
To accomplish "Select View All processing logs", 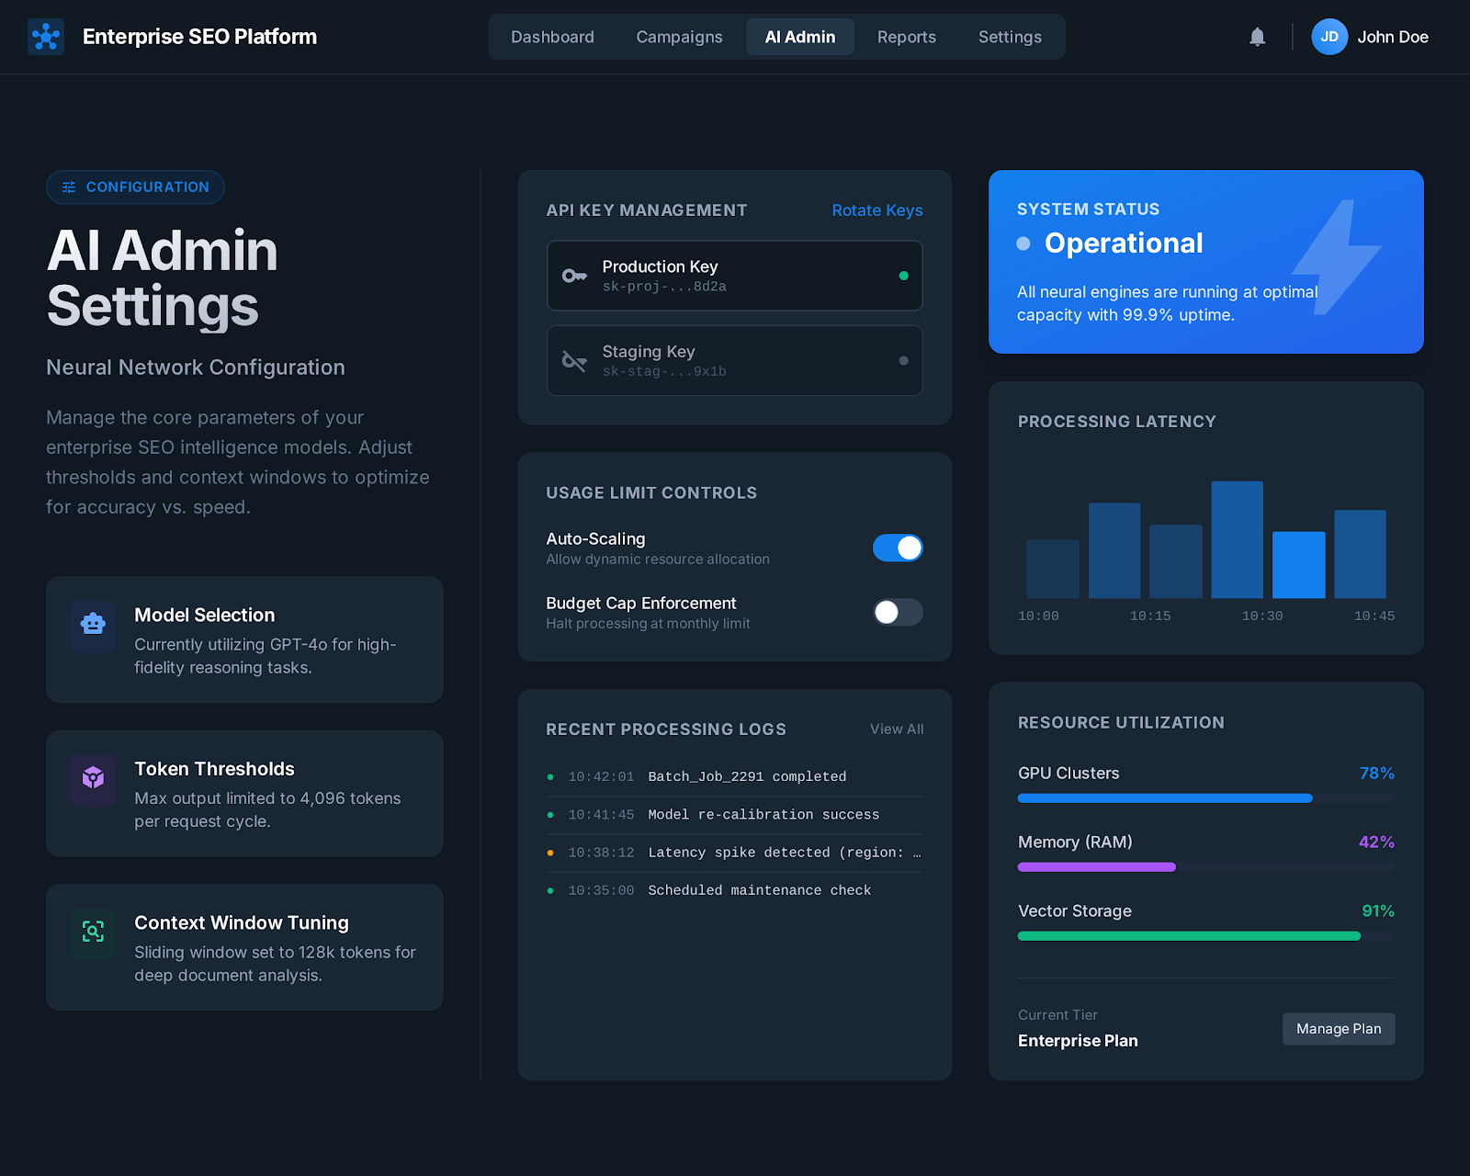I will (x=896, y=729).
